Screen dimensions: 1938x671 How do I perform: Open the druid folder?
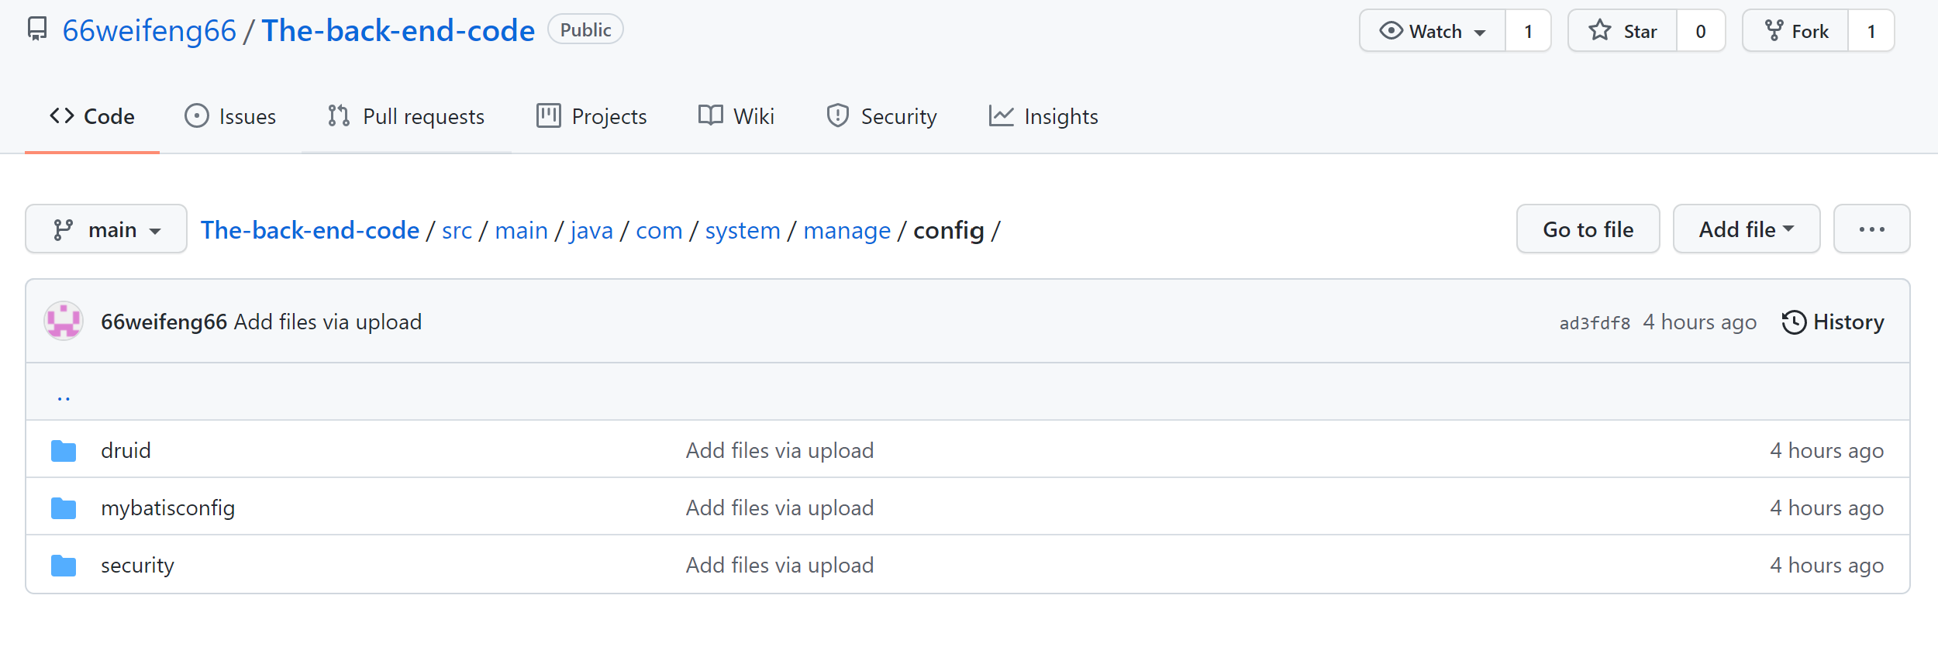tap(126, 450)
